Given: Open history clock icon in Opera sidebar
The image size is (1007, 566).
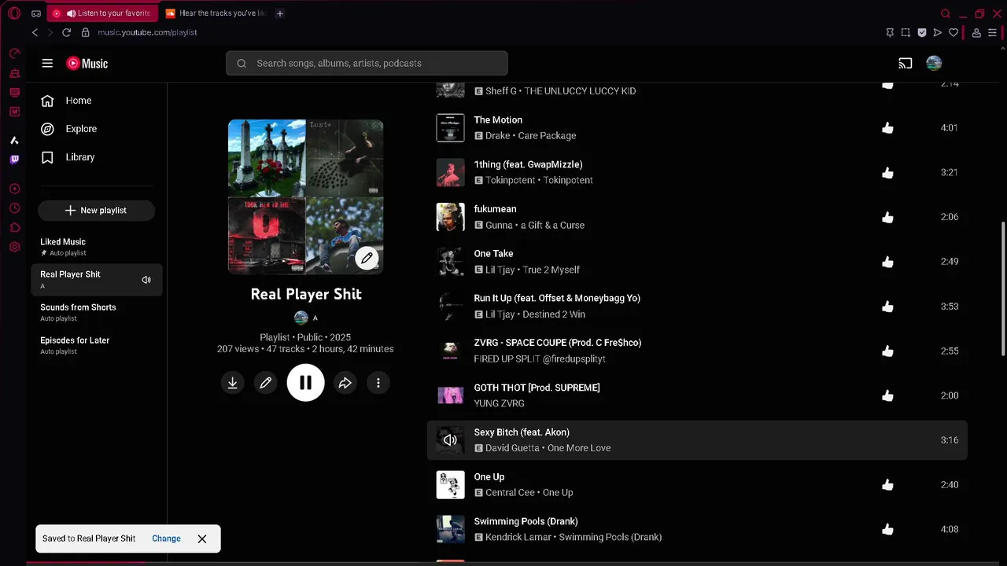Looking at the screenshot, I should click(x=14, y=208).
